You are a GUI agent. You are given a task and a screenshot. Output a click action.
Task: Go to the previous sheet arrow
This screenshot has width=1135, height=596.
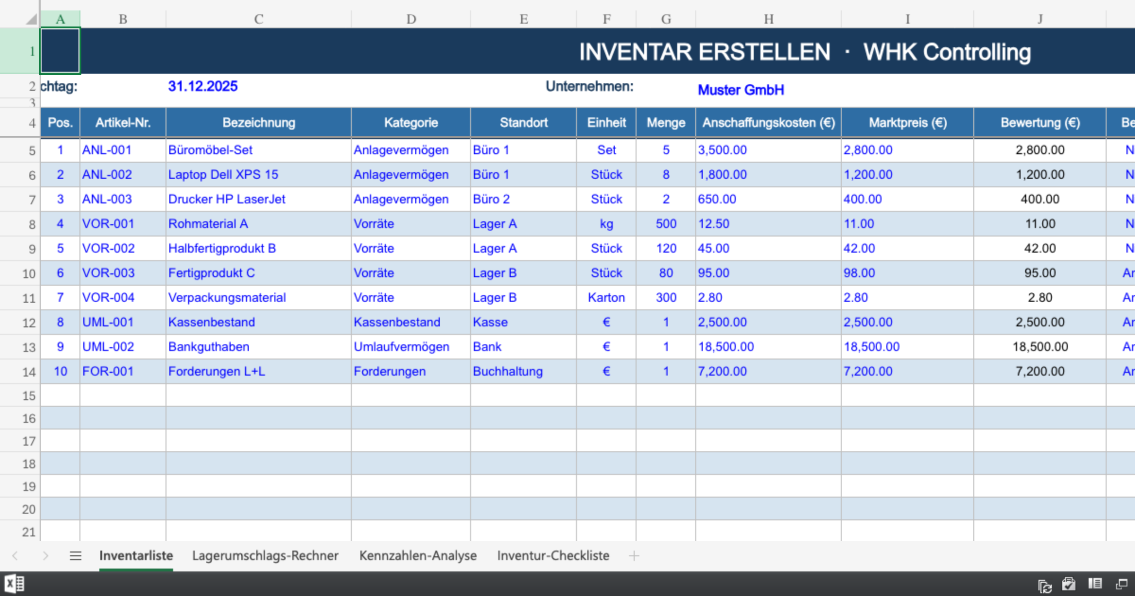[15, 556]
